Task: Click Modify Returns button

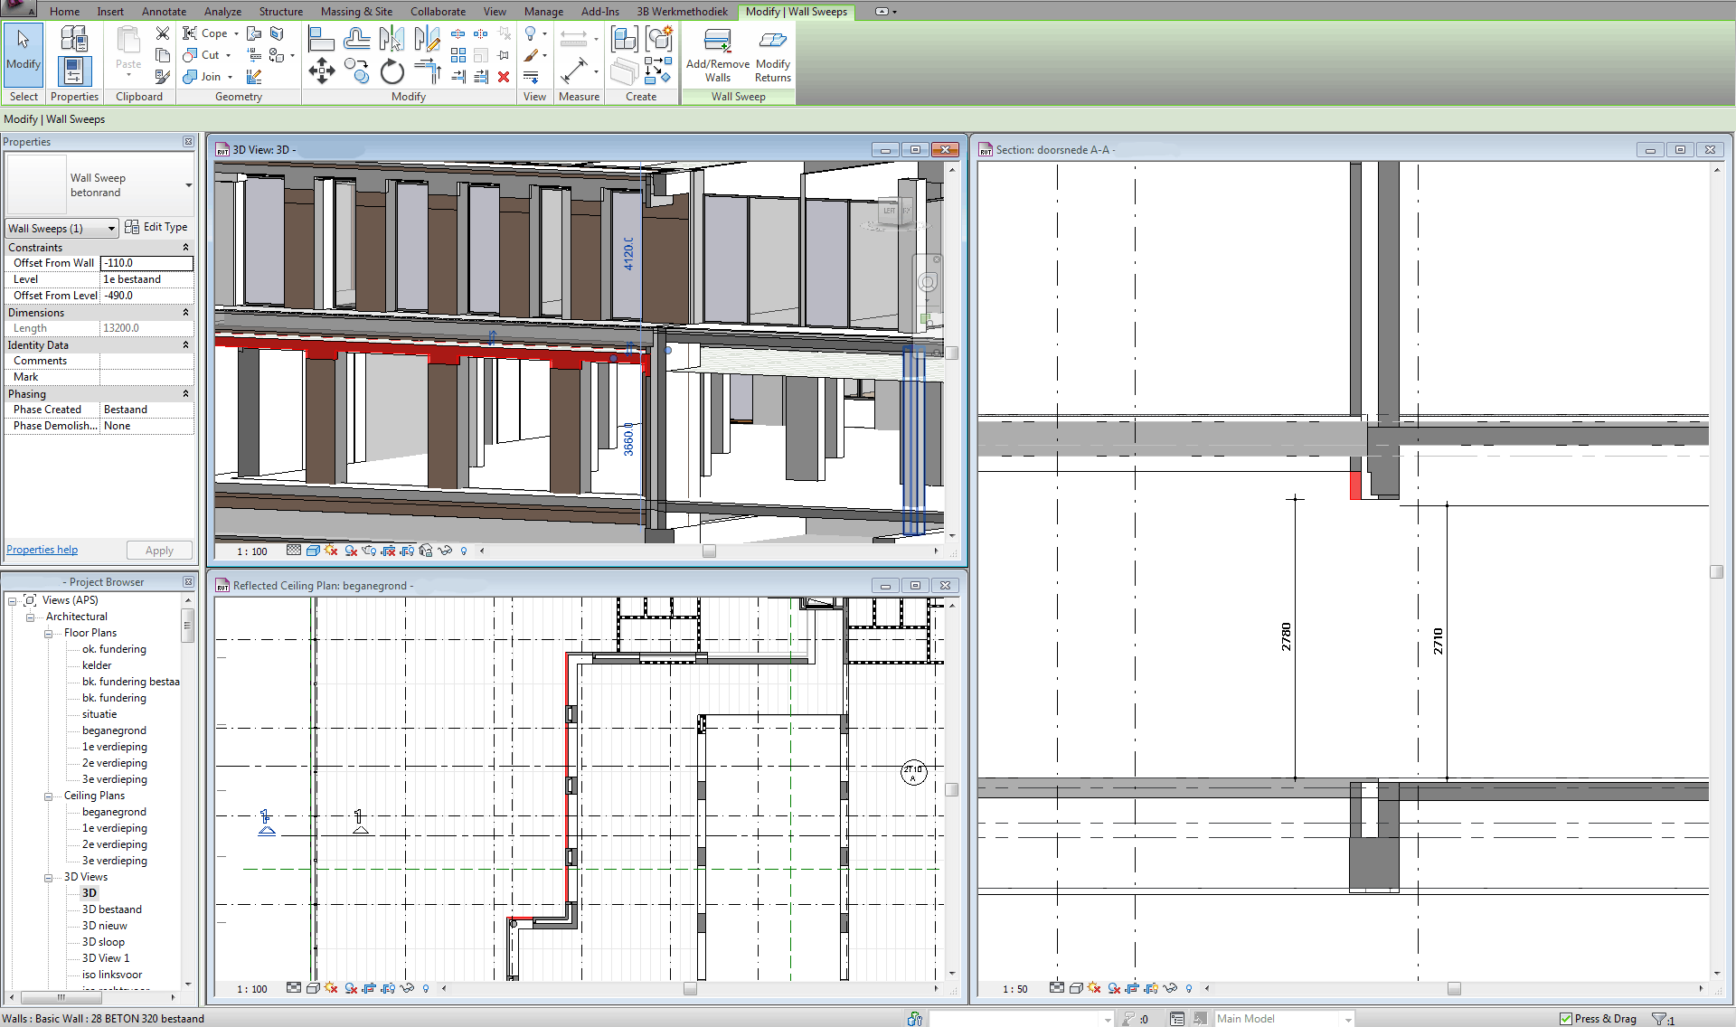Action: [773, 56]
